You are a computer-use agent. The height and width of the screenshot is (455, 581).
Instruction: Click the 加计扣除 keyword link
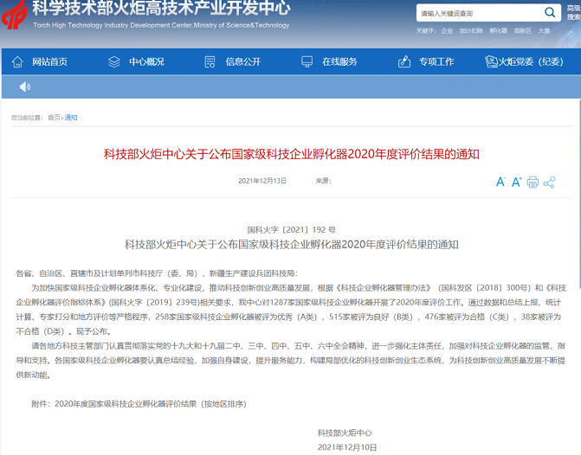point(471,30)
